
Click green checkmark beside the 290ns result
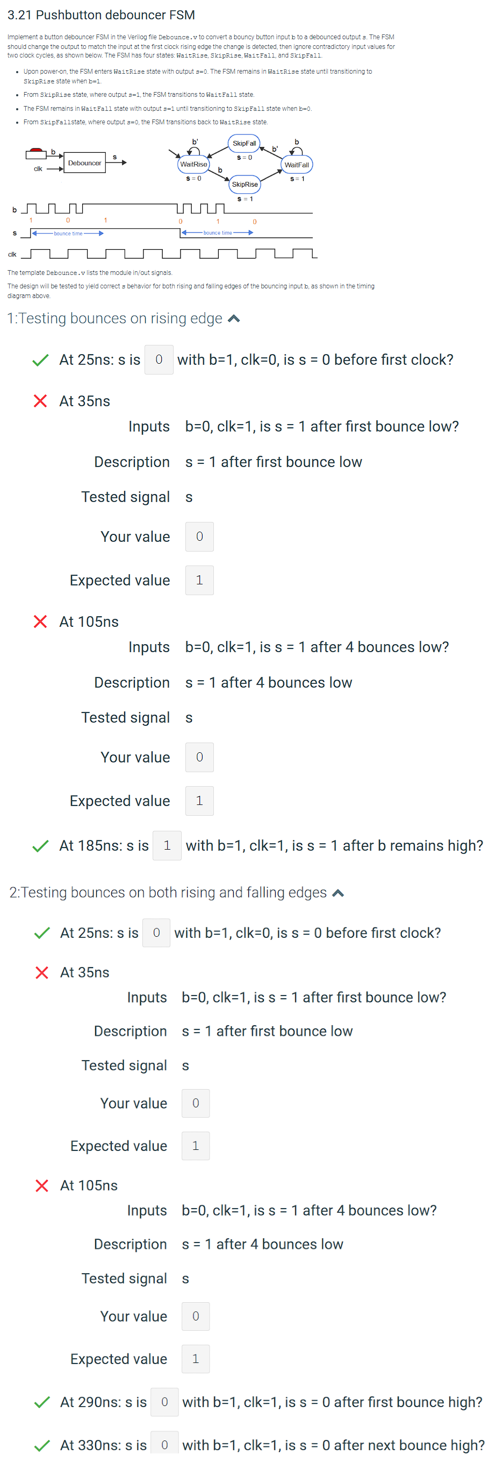tap(42, 1402)
